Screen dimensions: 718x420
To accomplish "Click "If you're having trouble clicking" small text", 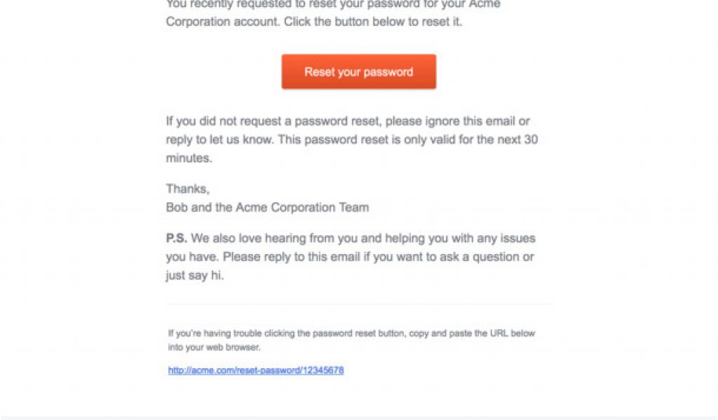I will coord(231,334).
